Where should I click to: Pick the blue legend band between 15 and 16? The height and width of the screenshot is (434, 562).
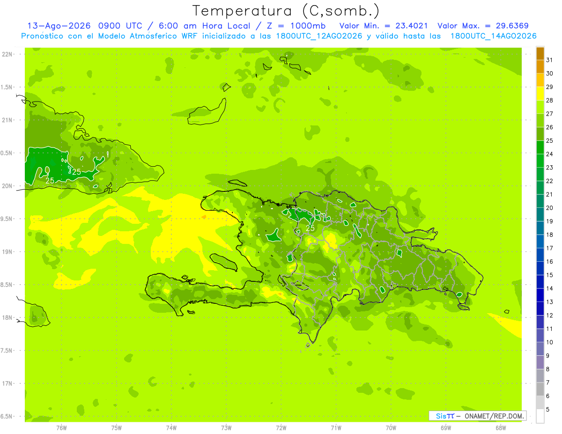540,268
